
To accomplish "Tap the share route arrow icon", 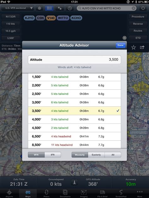I will click(142, 47).
